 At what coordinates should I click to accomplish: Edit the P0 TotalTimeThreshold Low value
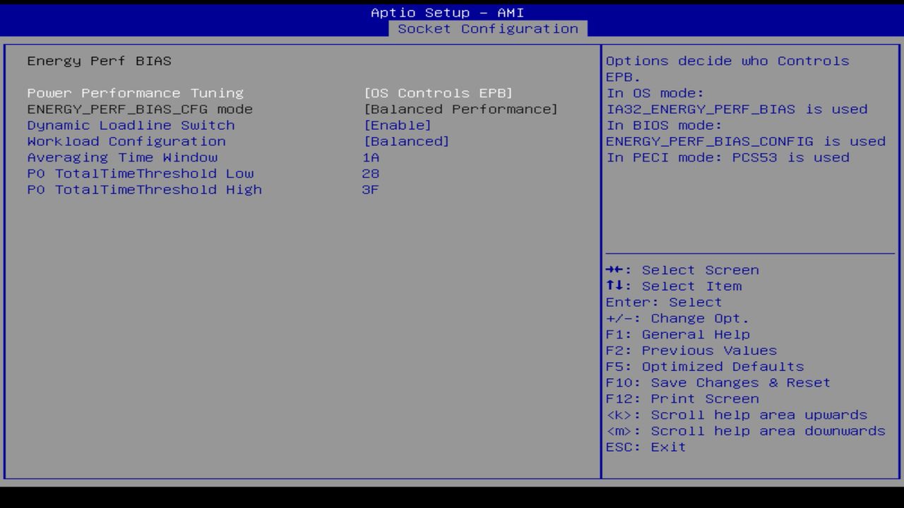371,173
